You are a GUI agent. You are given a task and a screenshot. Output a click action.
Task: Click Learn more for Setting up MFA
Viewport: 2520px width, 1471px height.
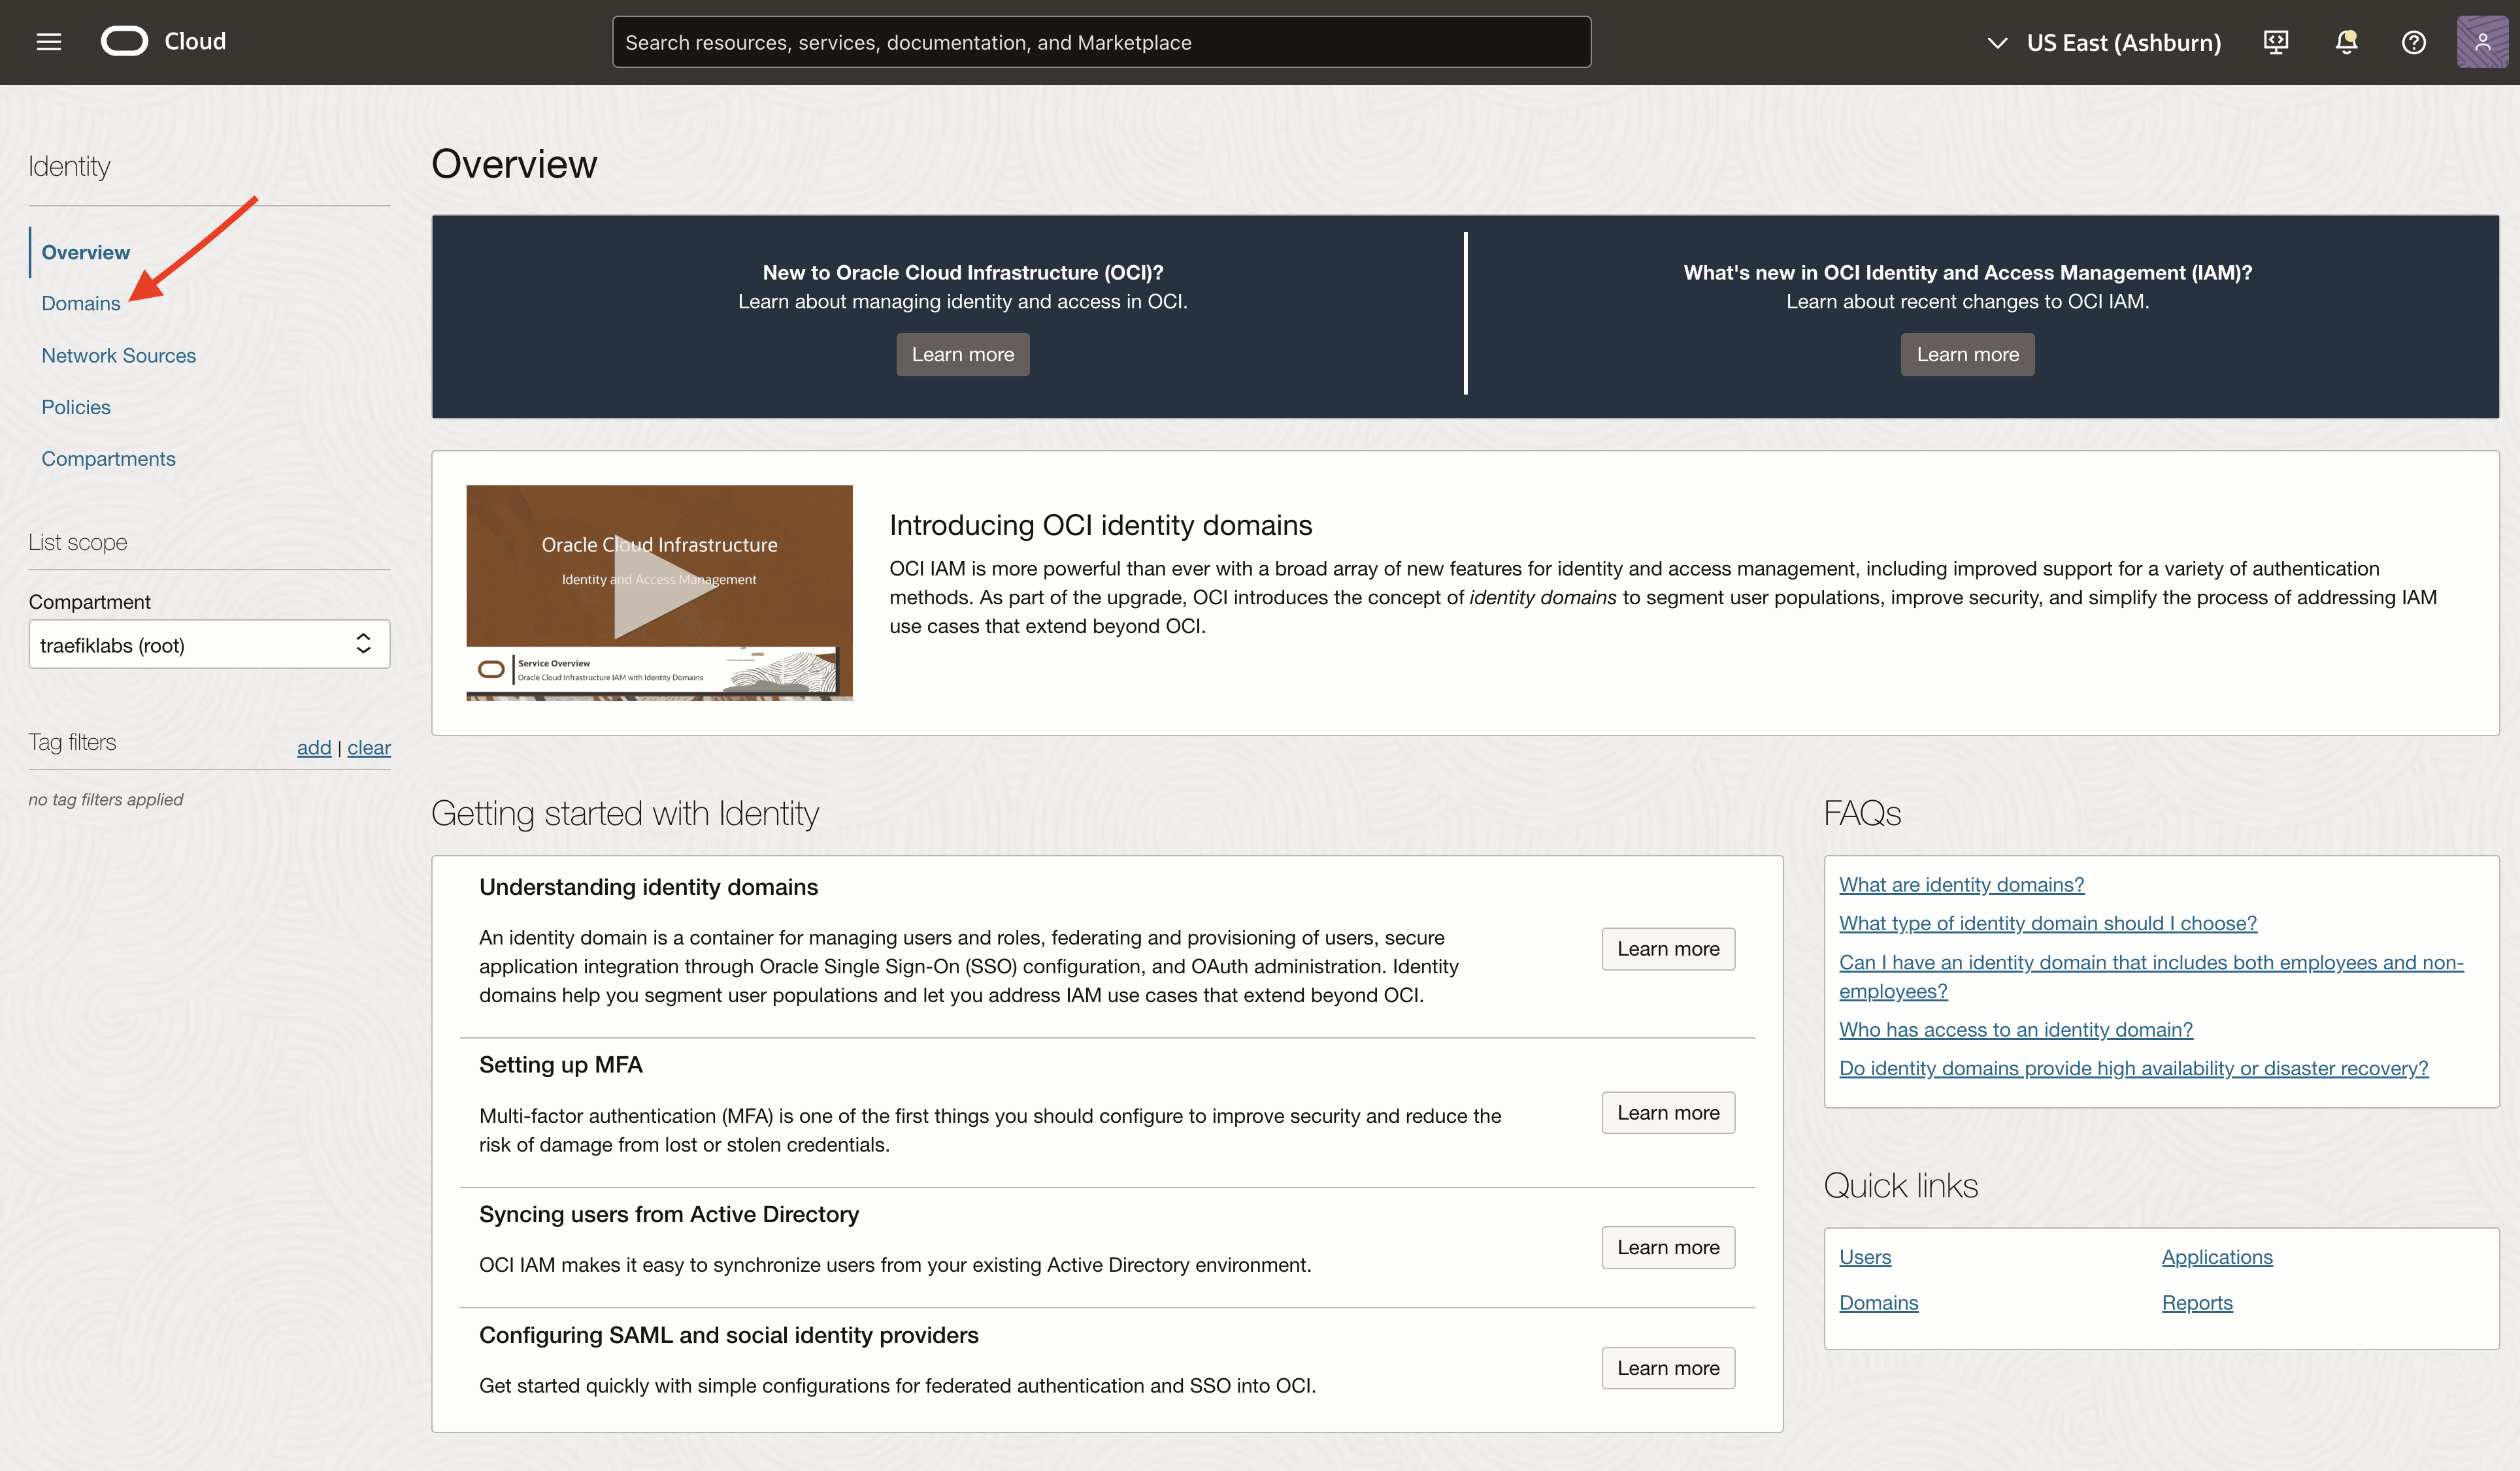[1667, 1112]
